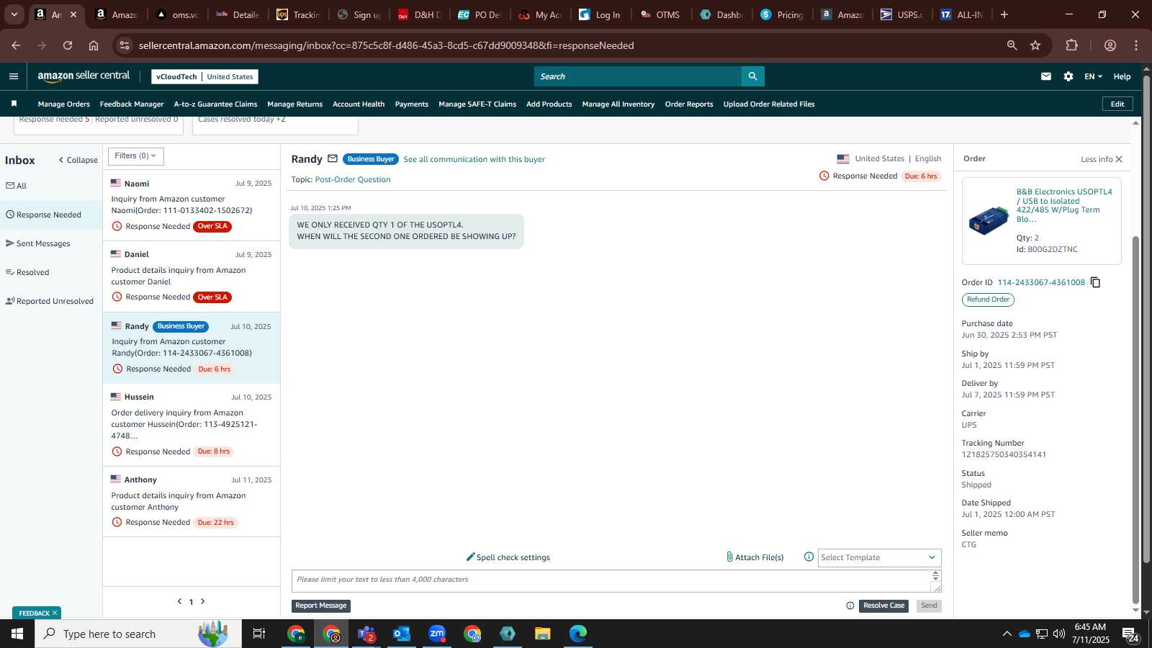This screenshot has width=1152, height=648.
Task: Click the order panel vertical scrollbar
Action: point(1136,420)
